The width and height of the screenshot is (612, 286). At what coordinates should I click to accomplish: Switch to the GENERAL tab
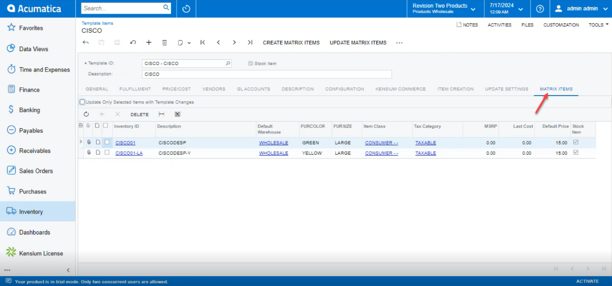tap(97, 89)
